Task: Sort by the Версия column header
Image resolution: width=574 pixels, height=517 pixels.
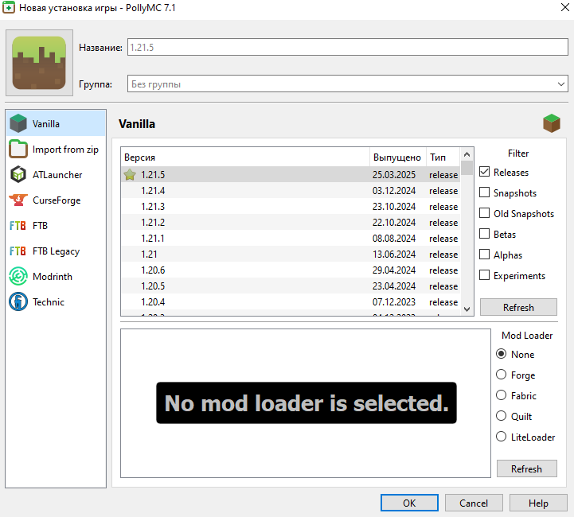Action: [x=245, y=157]
